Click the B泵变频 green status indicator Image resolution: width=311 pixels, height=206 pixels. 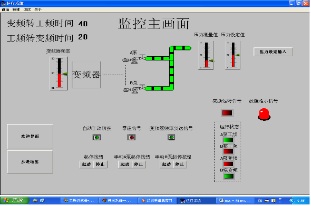click(x=228, y=177)
